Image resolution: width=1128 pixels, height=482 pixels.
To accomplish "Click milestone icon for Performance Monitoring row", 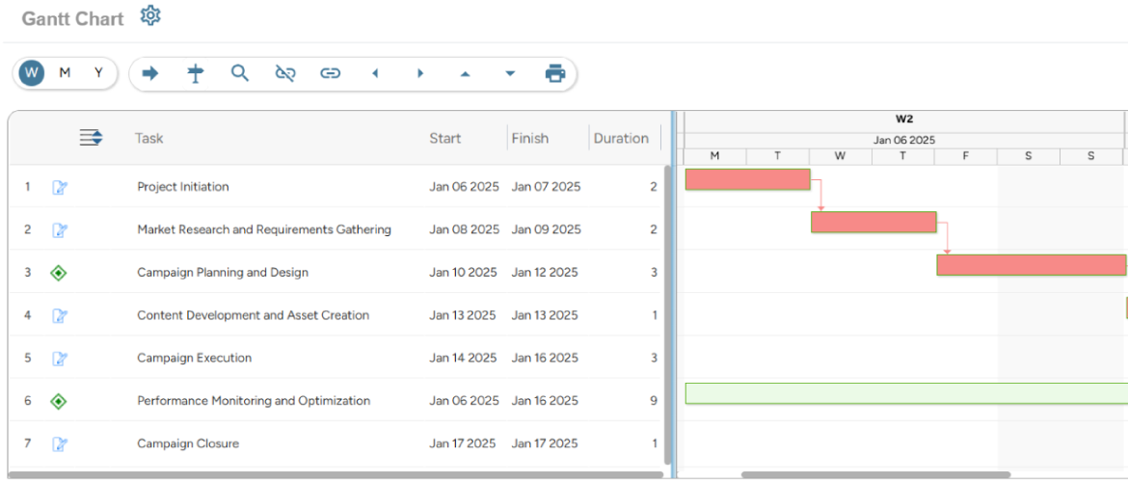I will click(59, 401).
